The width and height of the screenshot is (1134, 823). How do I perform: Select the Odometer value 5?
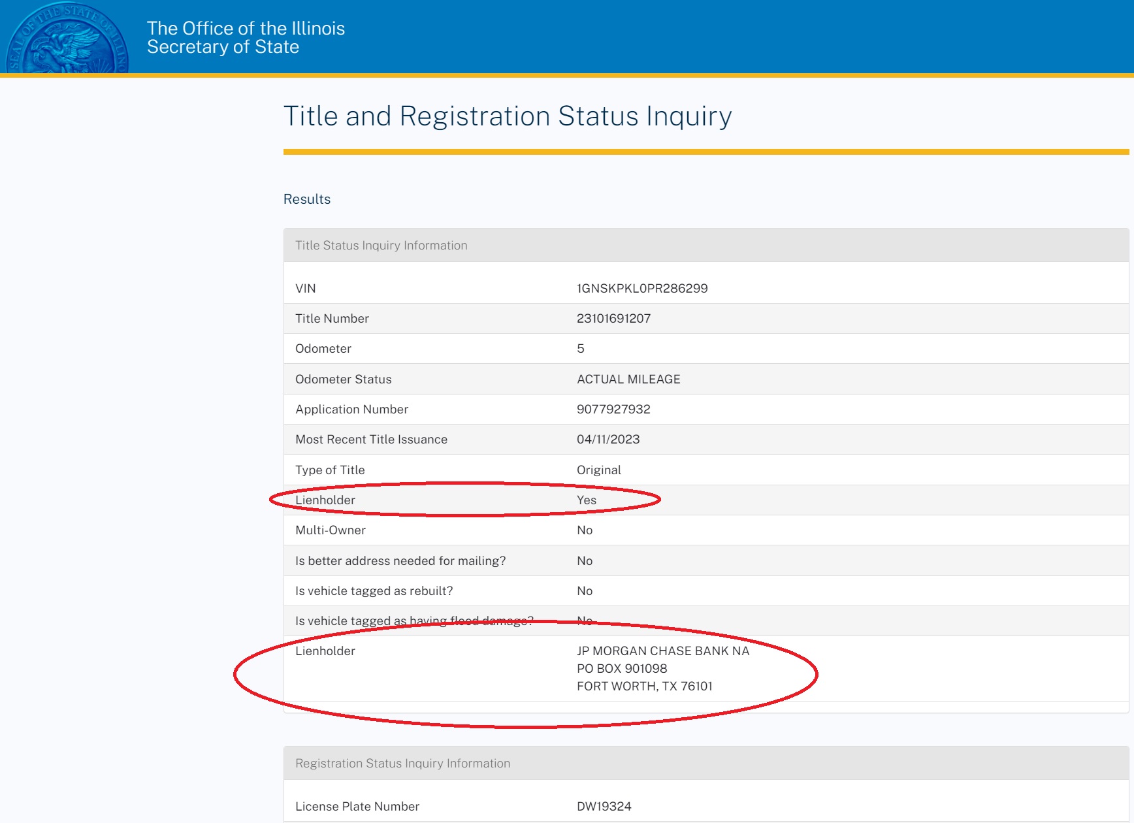[x=581, y=349]
